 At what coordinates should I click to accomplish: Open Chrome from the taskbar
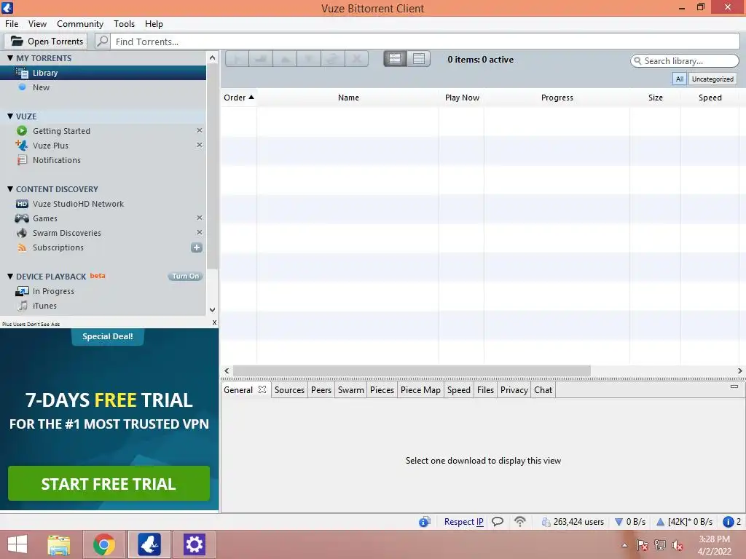[x=104, y=544]
